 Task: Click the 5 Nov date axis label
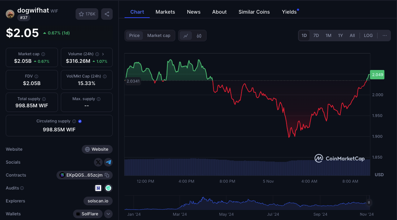pyautogui.click(x=268, y=181)
